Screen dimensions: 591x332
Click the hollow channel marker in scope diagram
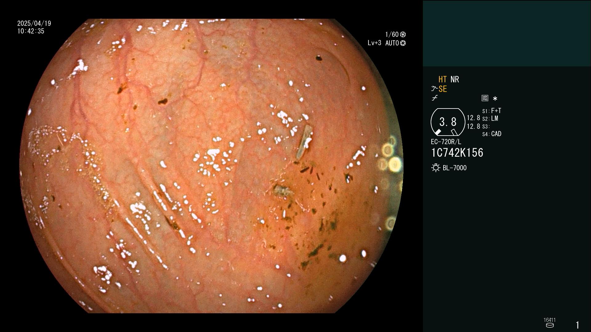(x=454, y=132)
